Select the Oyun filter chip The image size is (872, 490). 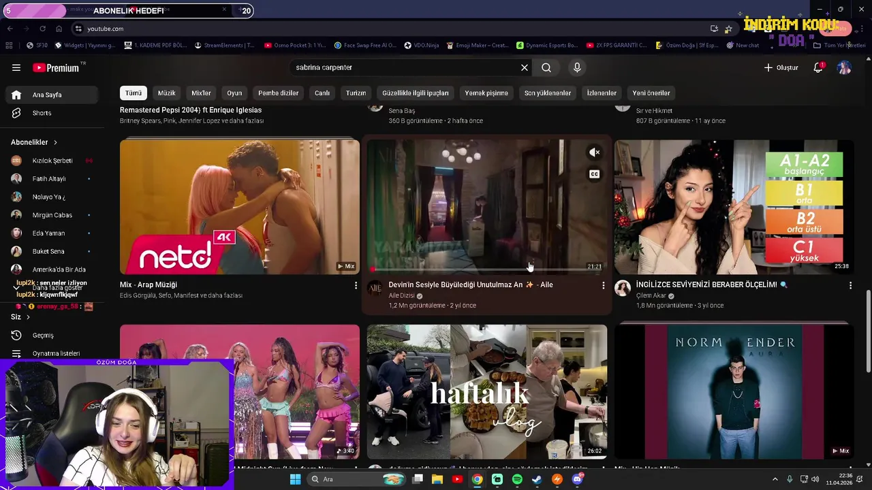tap(234, 93)
